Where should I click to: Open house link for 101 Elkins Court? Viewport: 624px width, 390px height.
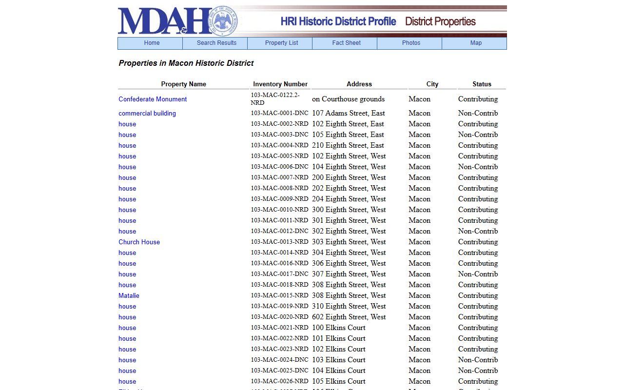click(127, 338)
